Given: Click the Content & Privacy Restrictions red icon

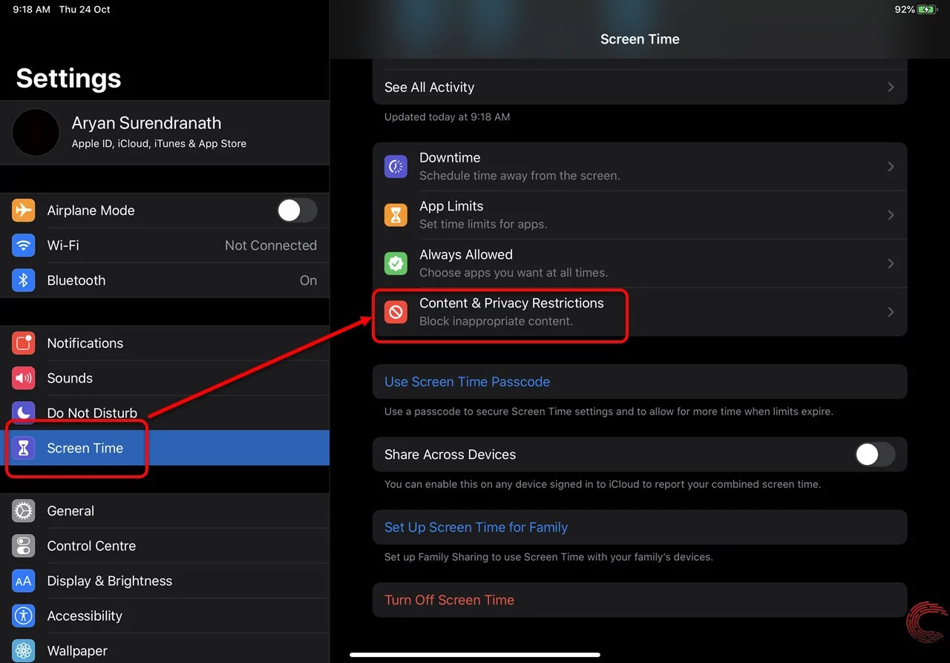Looking at the screenshot, I should coord(396,312).
